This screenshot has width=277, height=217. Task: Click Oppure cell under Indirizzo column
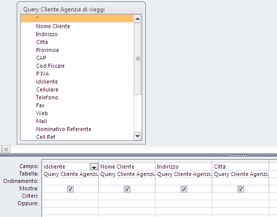[184, 204]
